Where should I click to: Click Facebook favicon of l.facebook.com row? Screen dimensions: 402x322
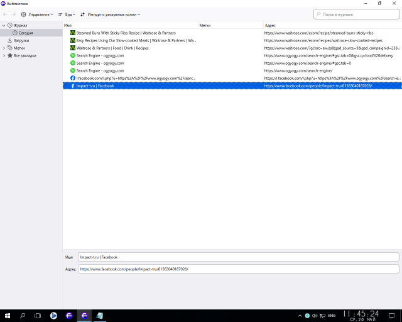click(x=73, y=78)
